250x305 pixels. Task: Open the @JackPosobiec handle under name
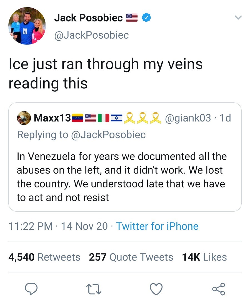pyautogui.click(x=91, y=35)
